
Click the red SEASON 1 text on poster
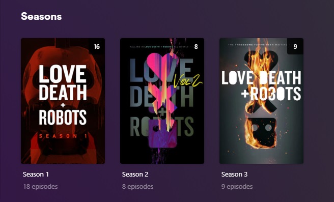click(63, 136)
